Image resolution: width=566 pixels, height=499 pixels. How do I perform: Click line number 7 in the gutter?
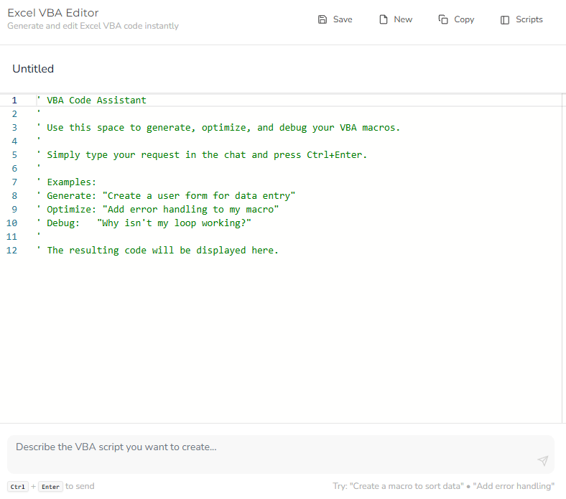pos(14,182)
